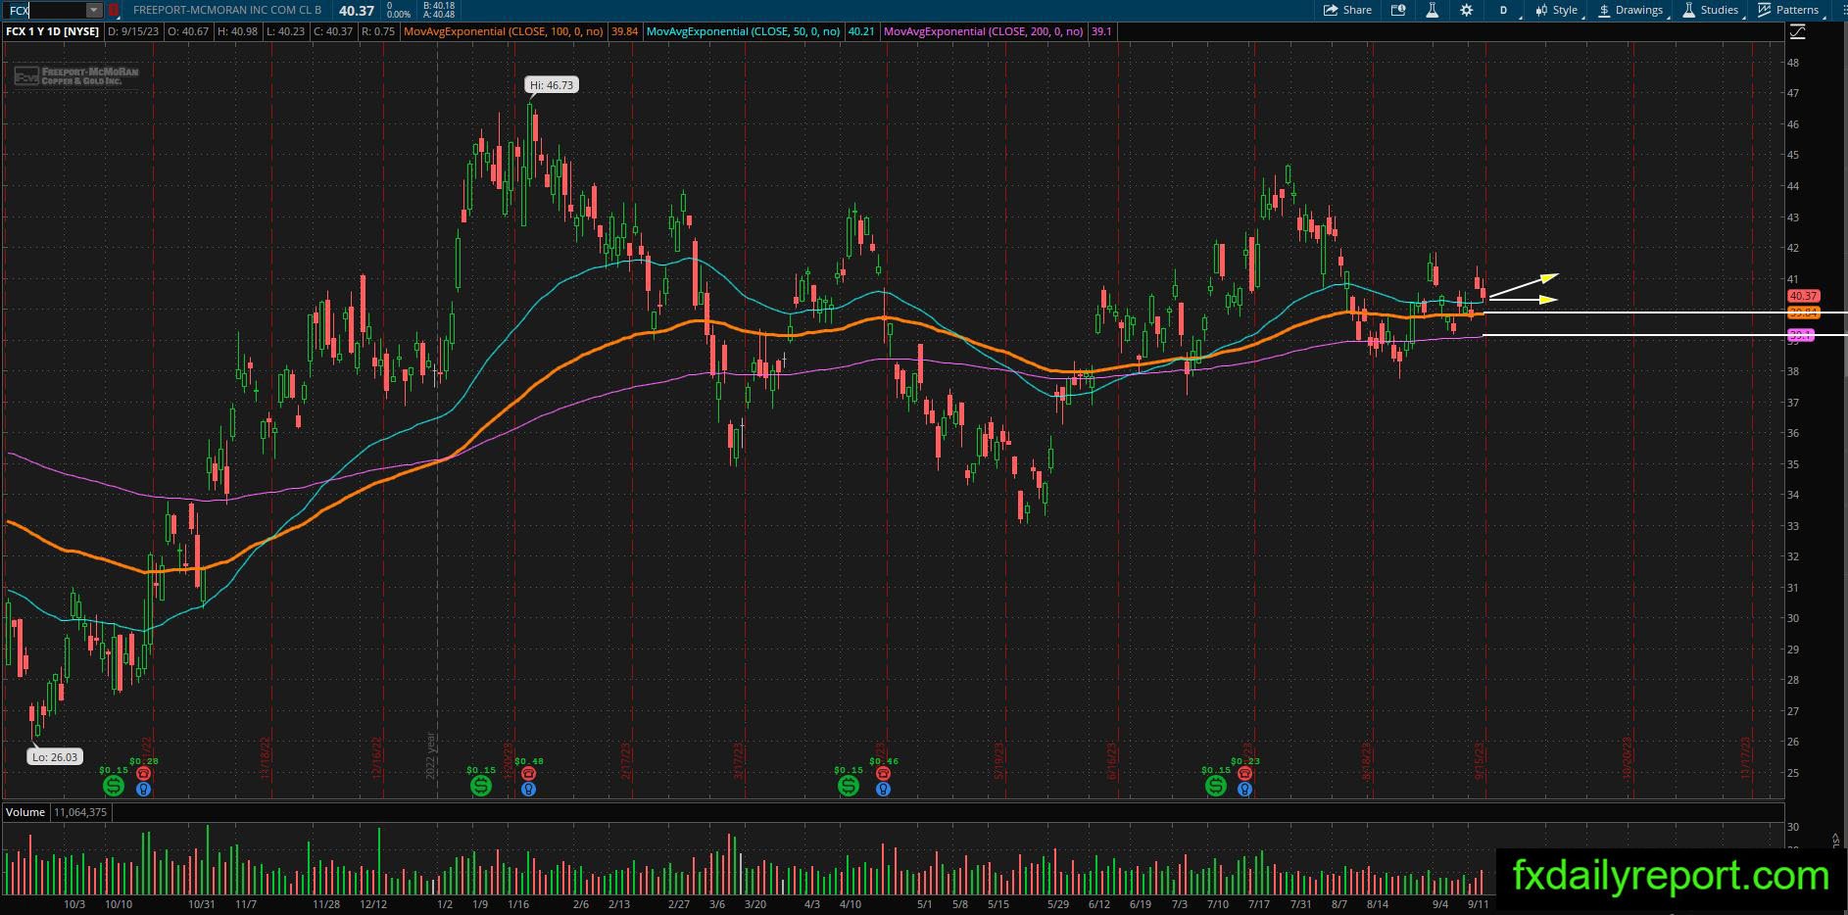Image resolution: width=1848 pixels, height=915 pixels.
Task: Click the Volume study label
Action: coord(25,812)
